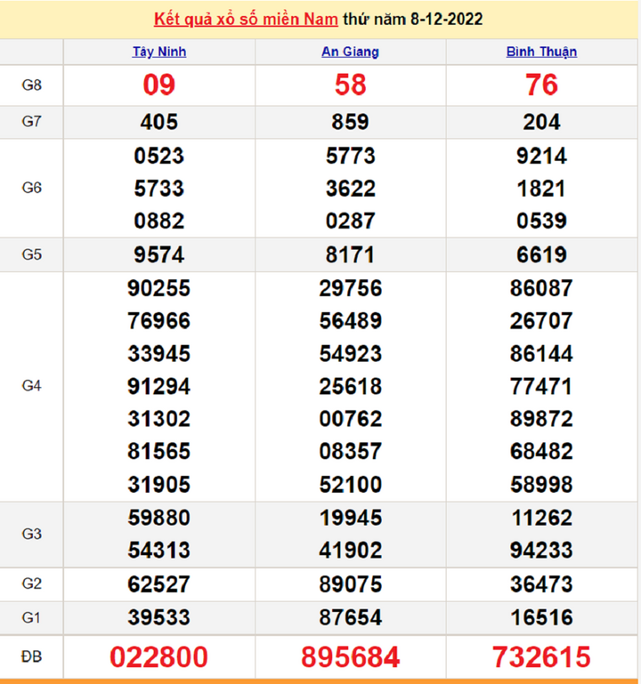The width and height of the screenshot is (641, 684).
Task: Click G4 number 00762
Action: point(350,419)
